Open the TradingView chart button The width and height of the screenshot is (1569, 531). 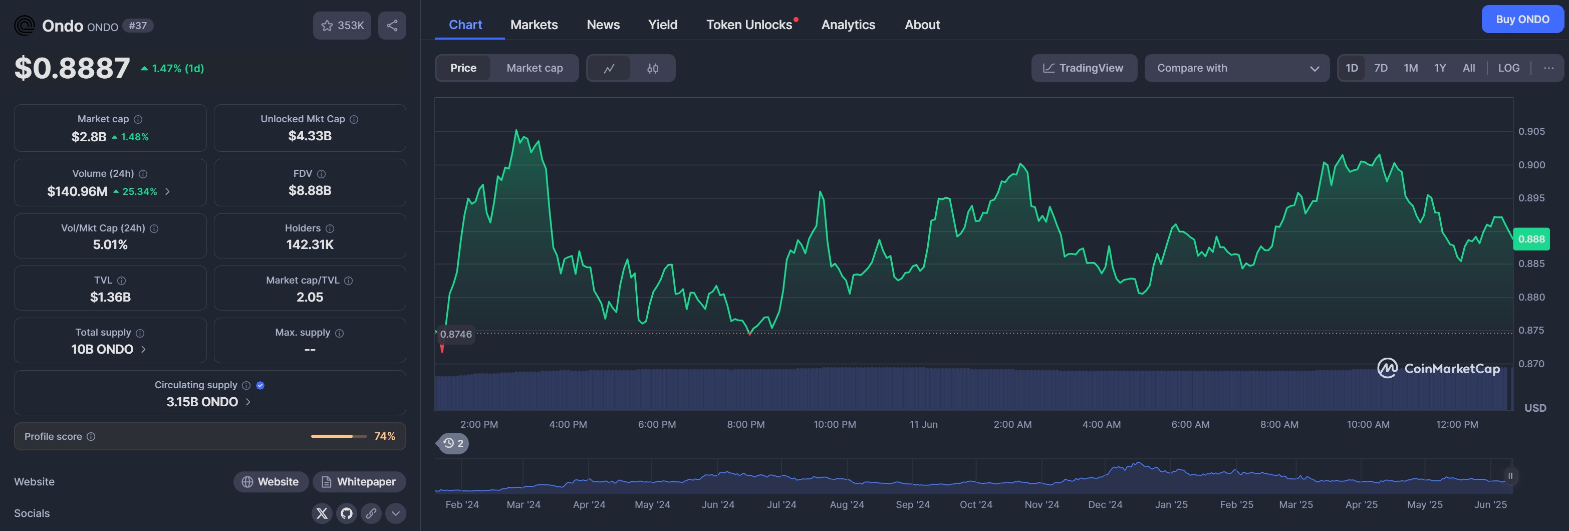pos(1084,68)
